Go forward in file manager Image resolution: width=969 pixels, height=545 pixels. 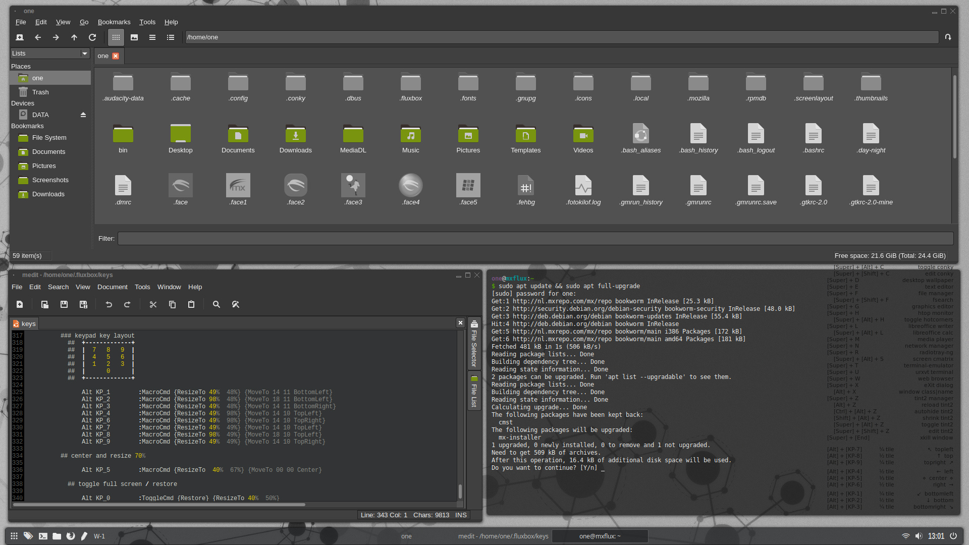tap(56, 37)
